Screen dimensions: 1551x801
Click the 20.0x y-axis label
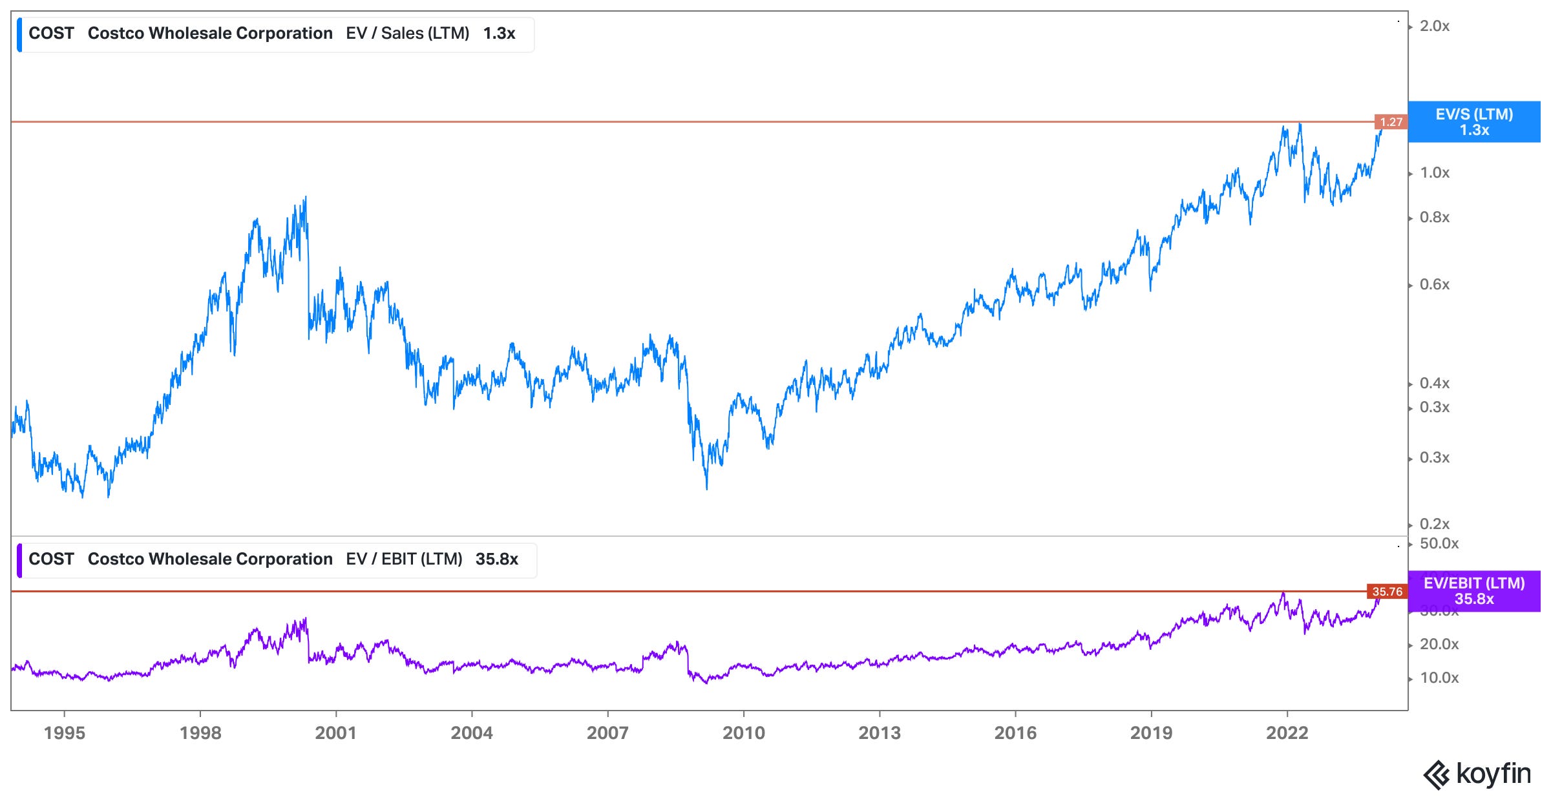click(x=1439, y=645)
